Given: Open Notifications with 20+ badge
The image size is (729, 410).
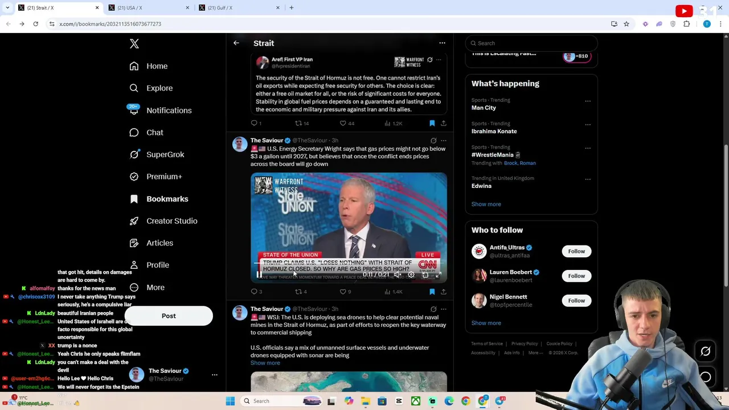Looking at the screenshot, I should pyautogui.click(x=161, y=110).
